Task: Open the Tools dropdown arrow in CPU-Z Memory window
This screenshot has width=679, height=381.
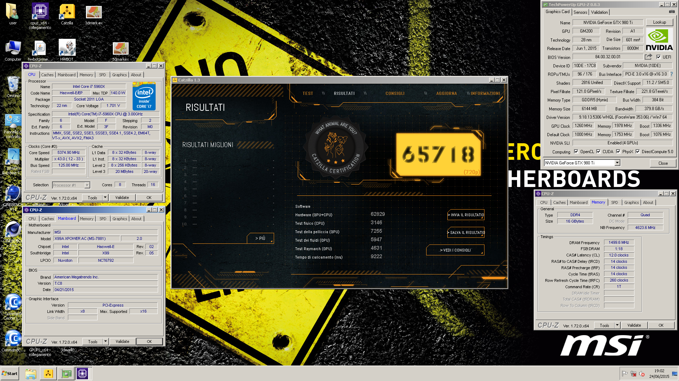Action: [x=617, y=325]
